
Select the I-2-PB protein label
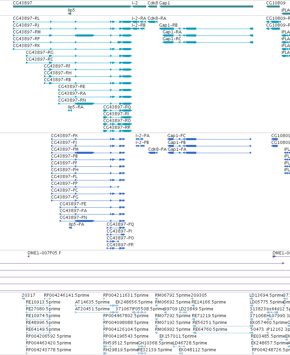coord(142,143)
